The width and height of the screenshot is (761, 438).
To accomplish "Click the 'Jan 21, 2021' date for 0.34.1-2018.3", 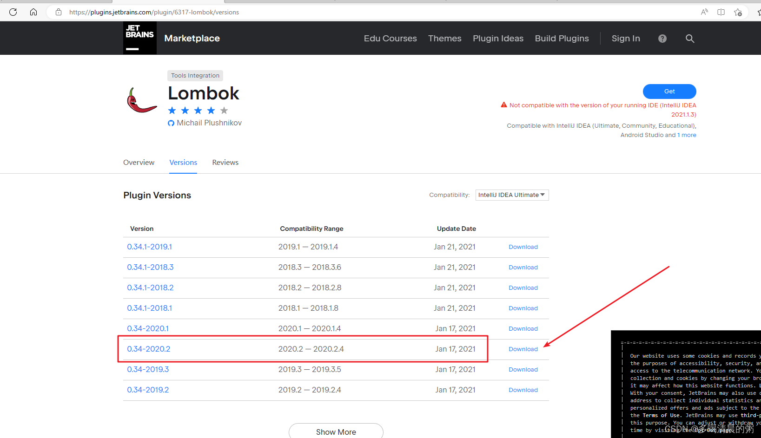I will (x=455, y=268).
